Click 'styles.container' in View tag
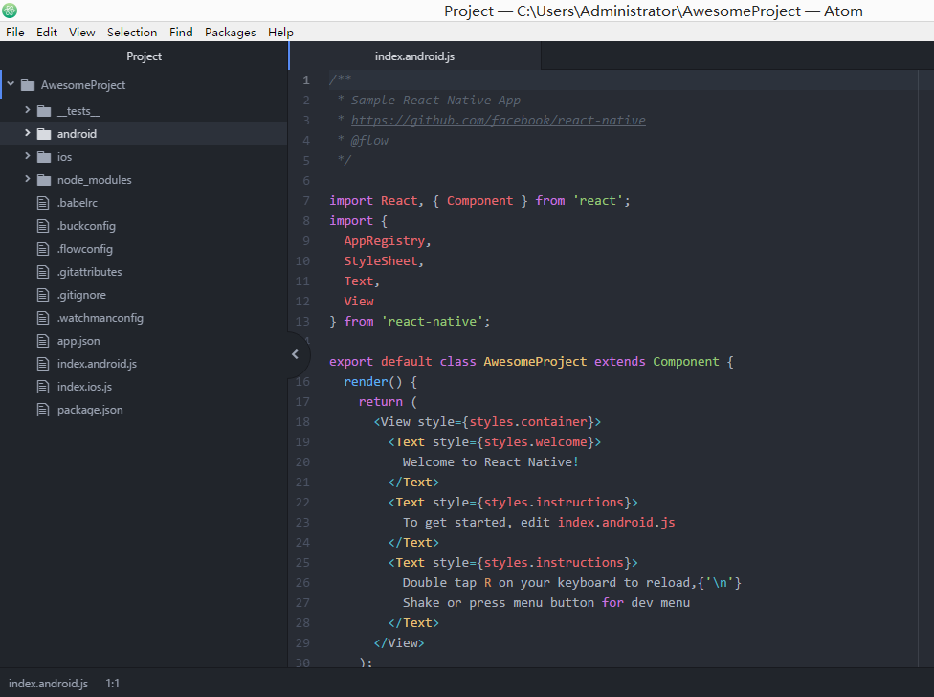Image resolution: width=934 pixels, height=697 pixels. point(528,422)
